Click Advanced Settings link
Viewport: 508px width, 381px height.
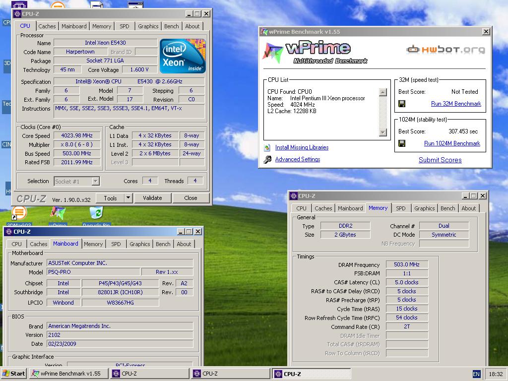tap(298, 159)
